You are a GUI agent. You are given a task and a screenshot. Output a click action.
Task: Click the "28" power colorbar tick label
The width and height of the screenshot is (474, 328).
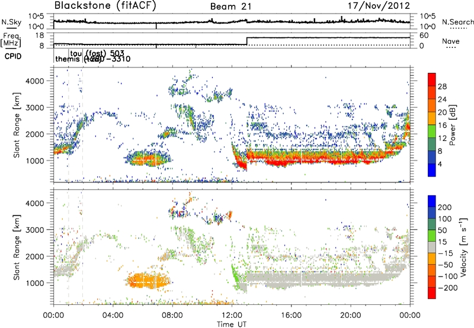pyautogui.click(x=442, y=86)
